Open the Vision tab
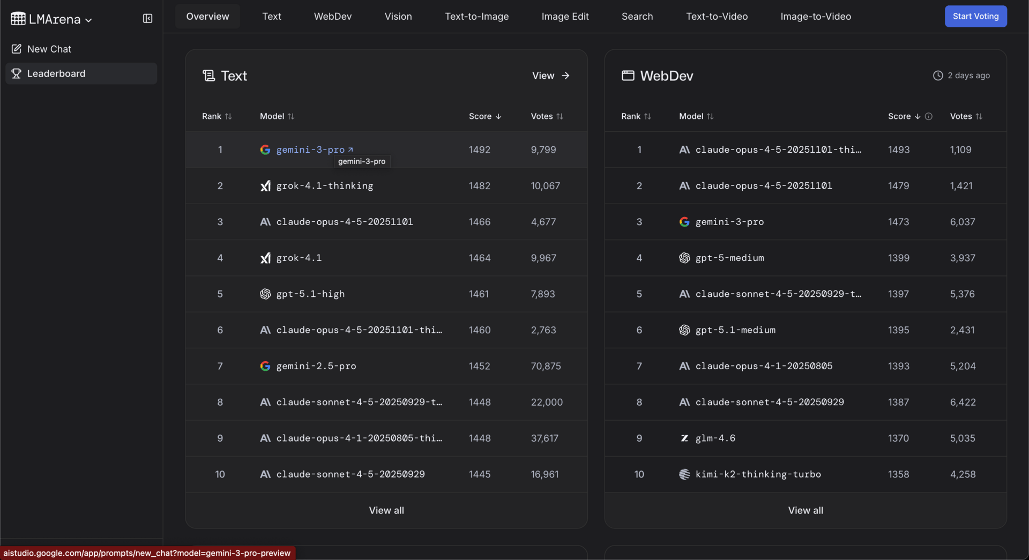The image size is (1029, 560). (398, 17)
